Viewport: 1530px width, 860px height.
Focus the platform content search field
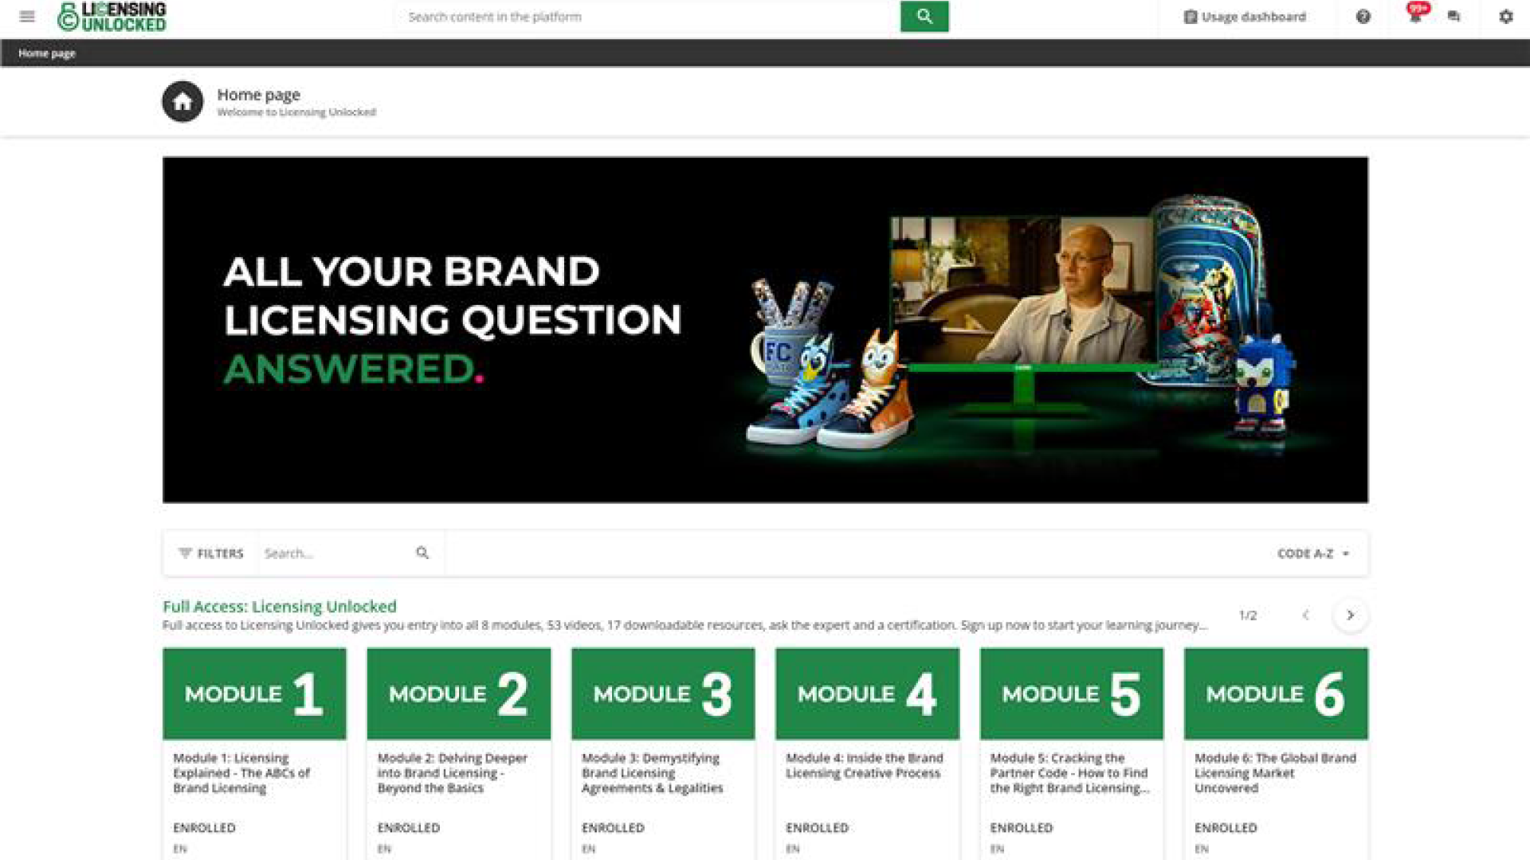[x=649, y=17]
